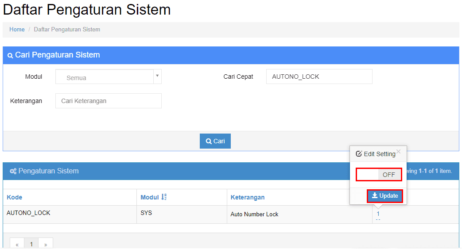Image resolution: width=462 pixels, height=249 pixels.
Task: Select page 1 in pagination
Action: click(31, 244)
